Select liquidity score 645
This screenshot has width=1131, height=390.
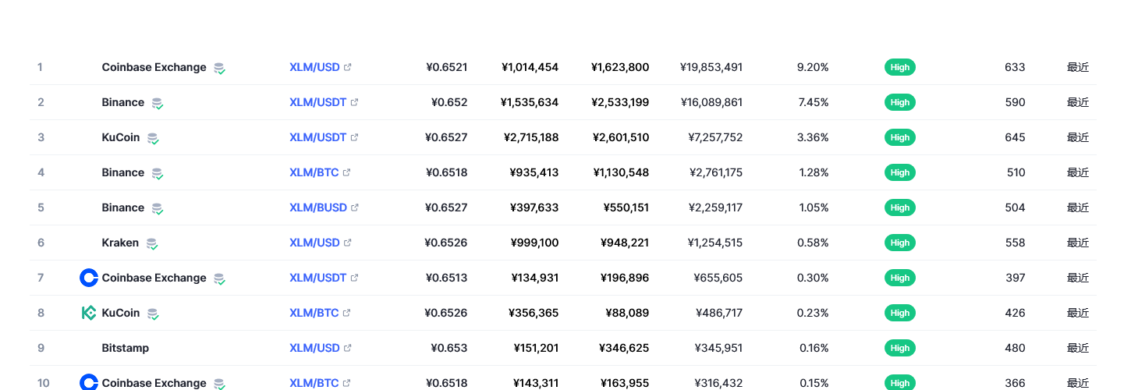click(x=1015, y=137)
